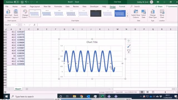The height and width of the screenshot is (100, 178).
Task: Open the Name Box dropdown arrow
Action: [x=17, y=25]
